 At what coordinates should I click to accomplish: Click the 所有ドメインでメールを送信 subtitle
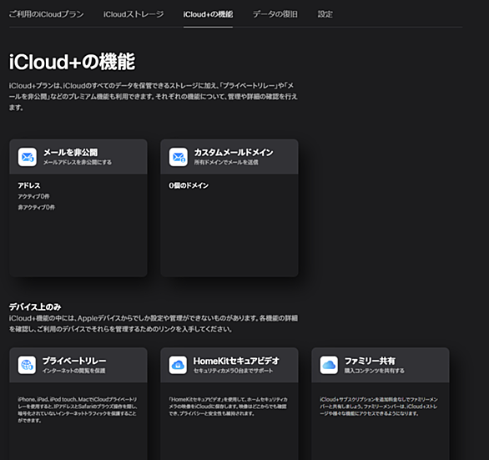[226, 162]
